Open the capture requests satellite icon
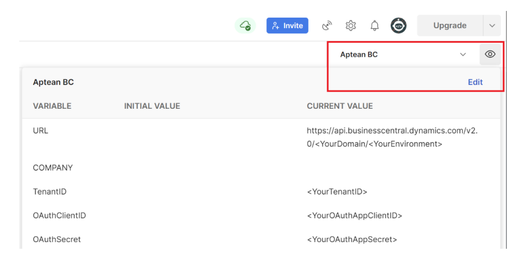The image size is (512, 255). 327,25
